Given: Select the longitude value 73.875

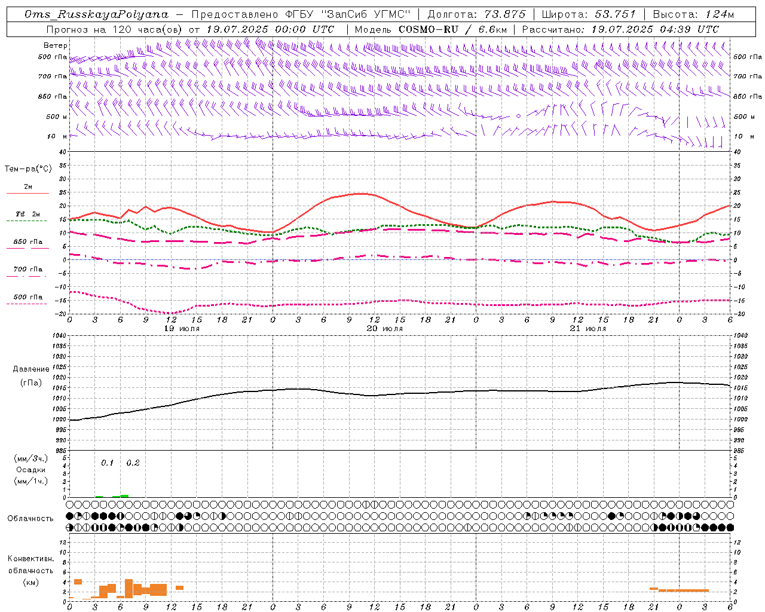Looking at the screenshot, I should 506,14.
